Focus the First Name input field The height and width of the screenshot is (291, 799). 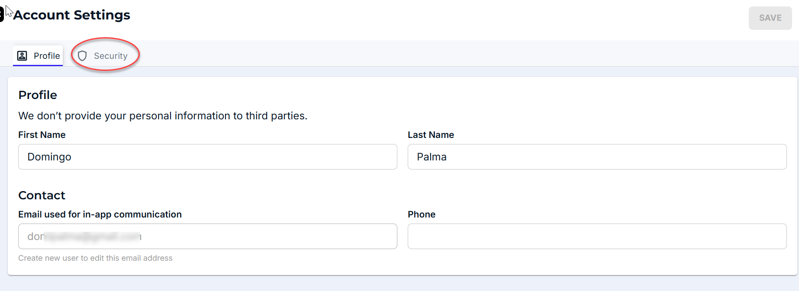[207, 157]
